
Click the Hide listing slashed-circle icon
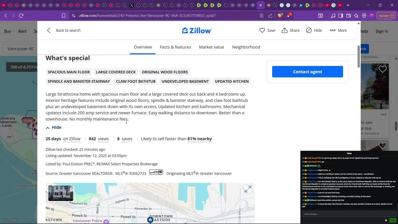[x=309, y=30]
